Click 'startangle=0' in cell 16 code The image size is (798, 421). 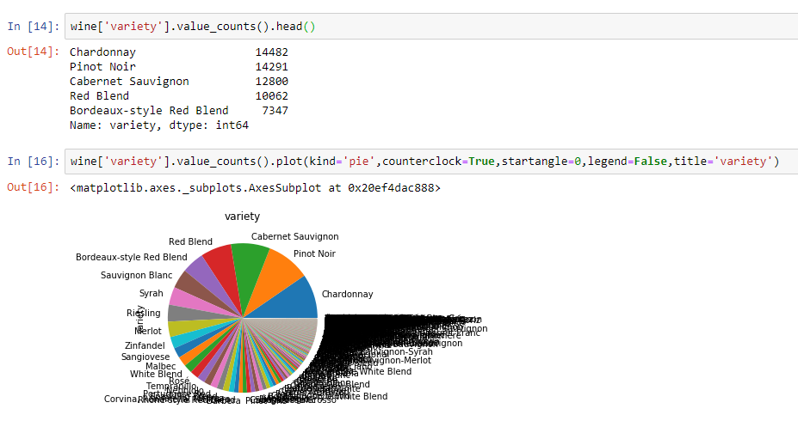pos(541,162)
